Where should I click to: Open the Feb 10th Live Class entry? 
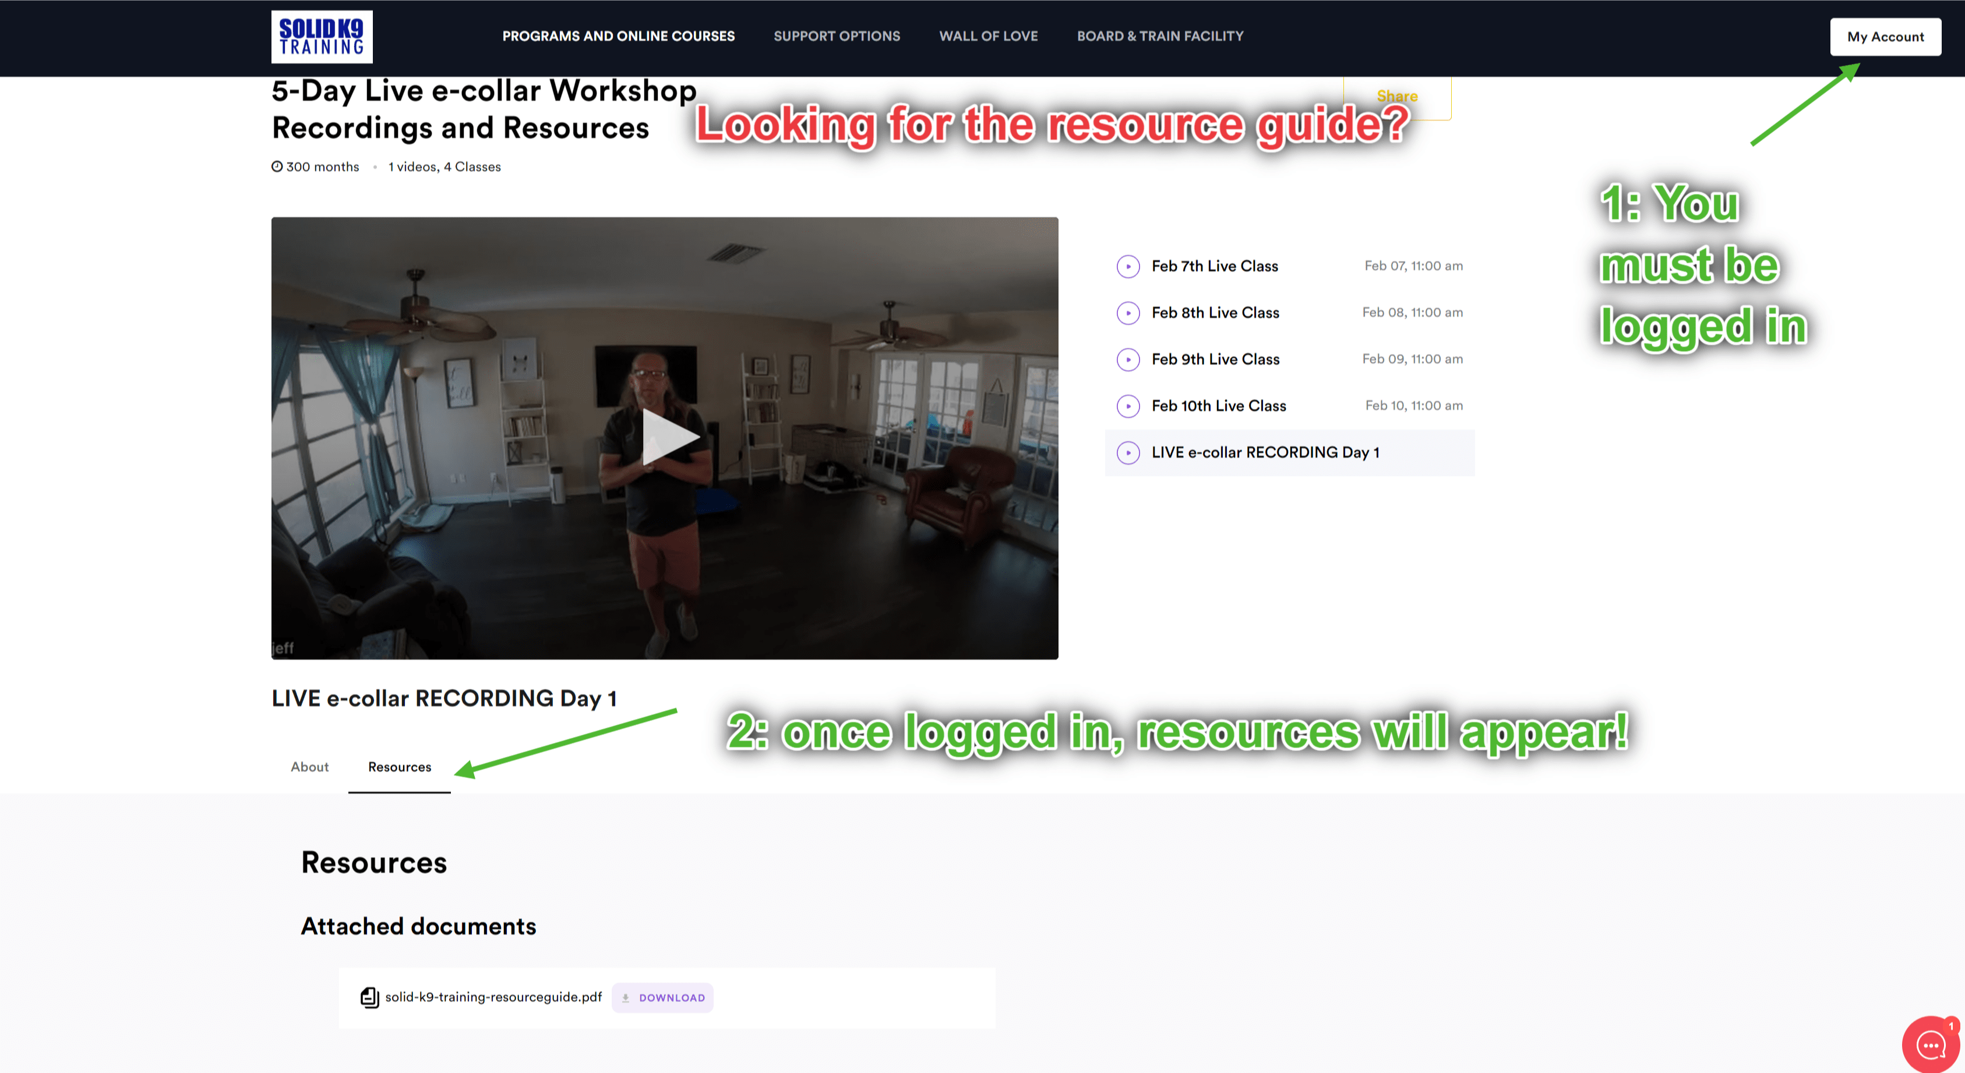tap(1218, 405)
